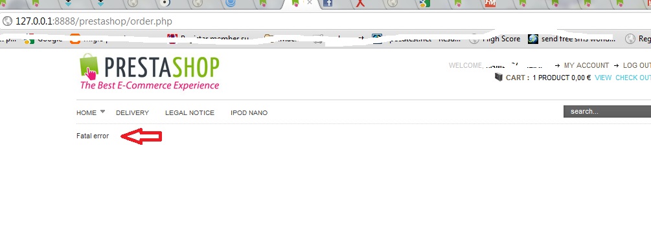651x243 pixels.
Task: Click the LOG OUT link
Action: click(x=637, y=65)
